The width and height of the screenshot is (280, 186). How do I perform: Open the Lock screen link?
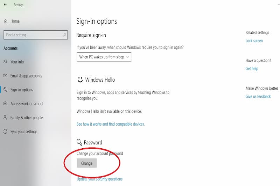click(254, 41)
